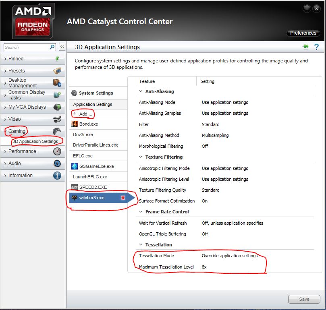Image resolution: width=326 pixels, height=310 pixels.
Task: Change Tessellation Mode override setting
Action: [x=230, y=256]
